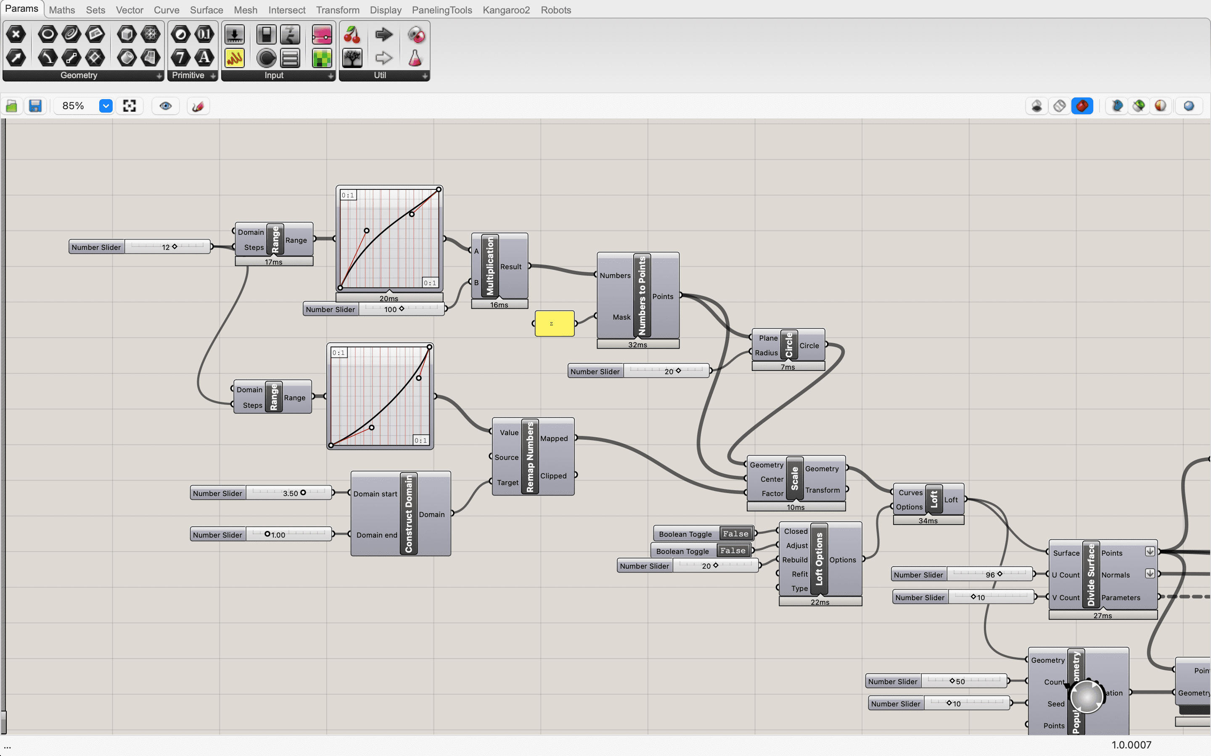Enable the shaded preview mode button
Viewport: 1211px width, 756px height.
[1082, 106]
